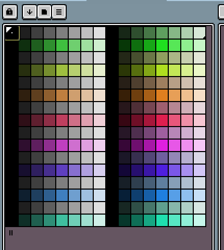This screenshot has height=250, width=224.
Task: Select the most vivid magenta swatch
Action: pyautogui.click(x=162, y=145)
